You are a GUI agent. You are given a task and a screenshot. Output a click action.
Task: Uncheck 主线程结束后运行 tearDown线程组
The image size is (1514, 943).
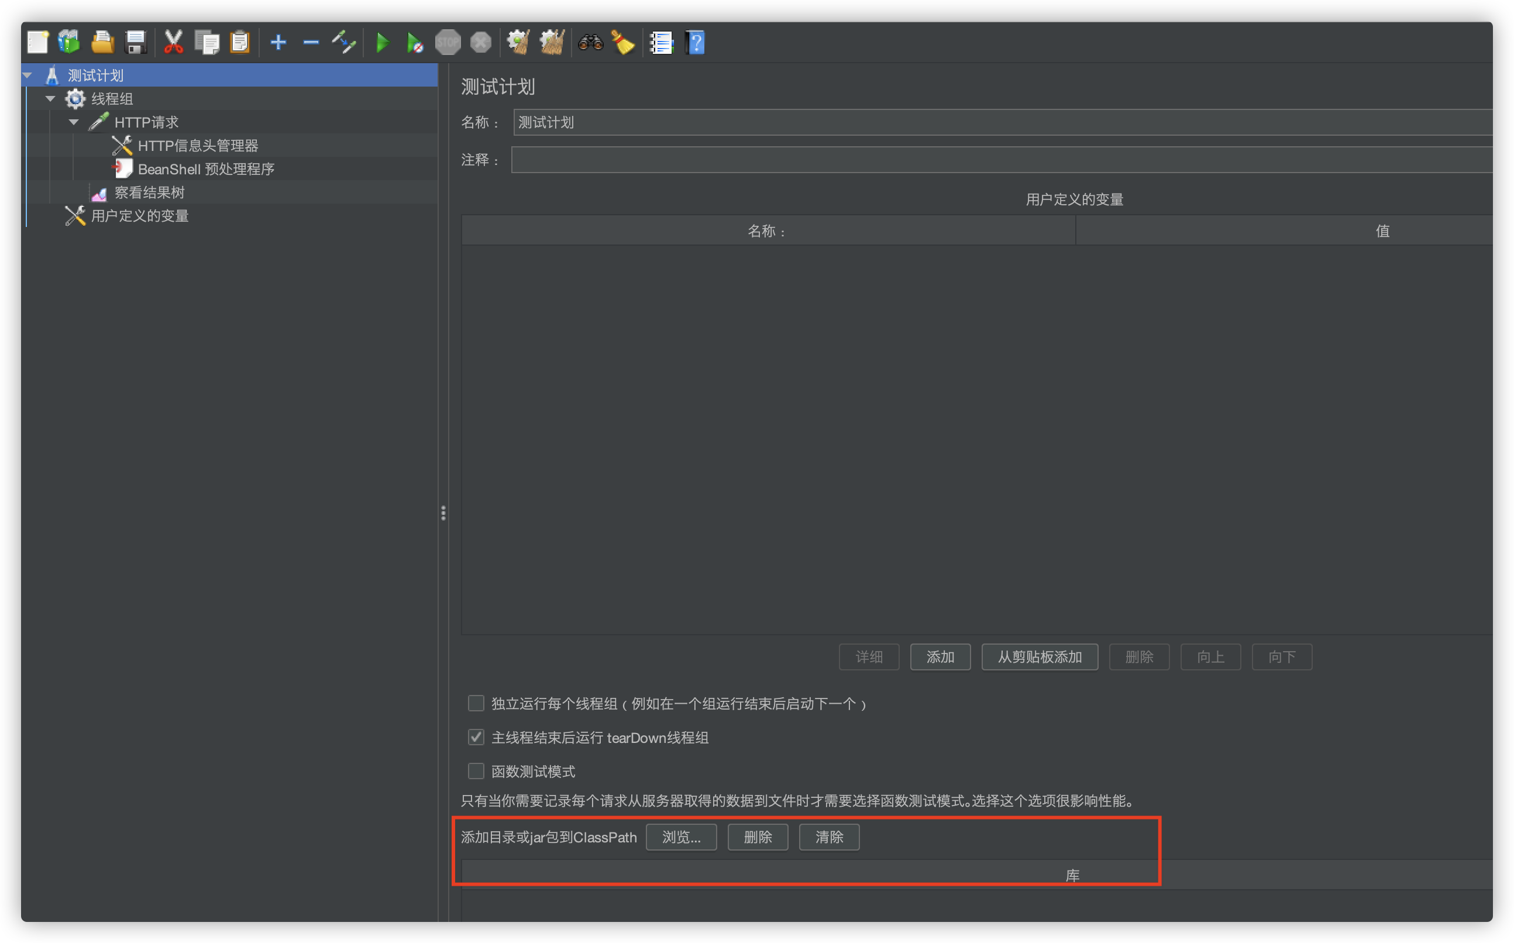(x=476, y=737)
